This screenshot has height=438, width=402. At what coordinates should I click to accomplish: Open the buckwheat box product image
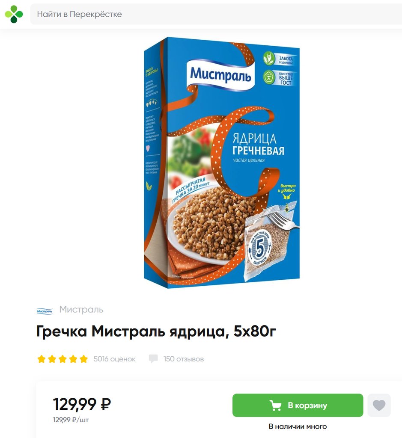[x=222, y=163]
